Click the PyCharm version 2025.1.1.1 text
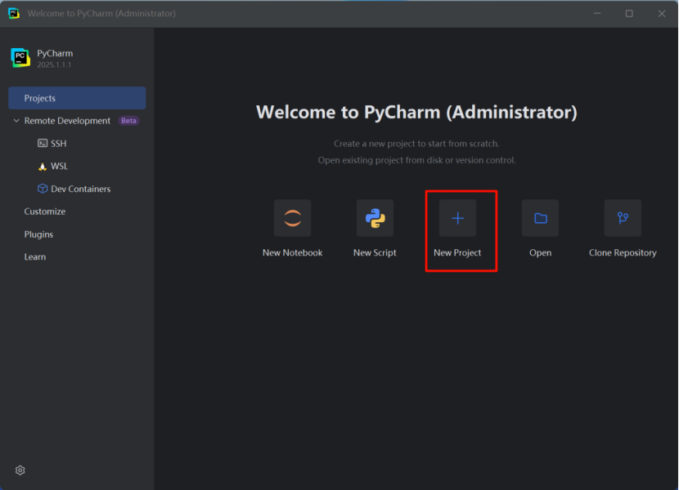Screen dimensions: 679x490 [x=54, y=65]
